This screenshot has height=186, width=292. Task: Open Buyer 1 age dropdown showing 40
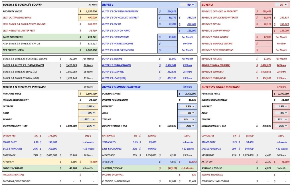tap(188, 5)
